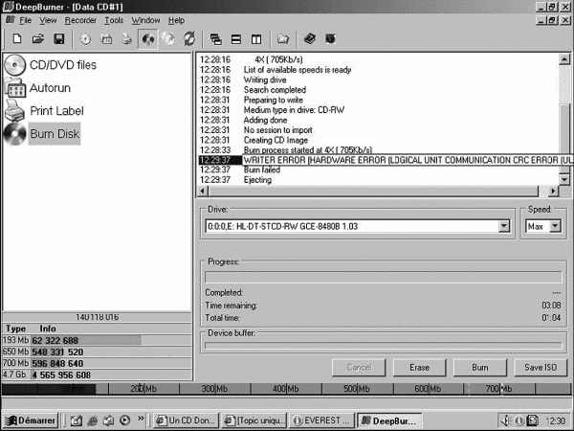Click the log's horizontal scrollbar right arrow

coord(553,191)
